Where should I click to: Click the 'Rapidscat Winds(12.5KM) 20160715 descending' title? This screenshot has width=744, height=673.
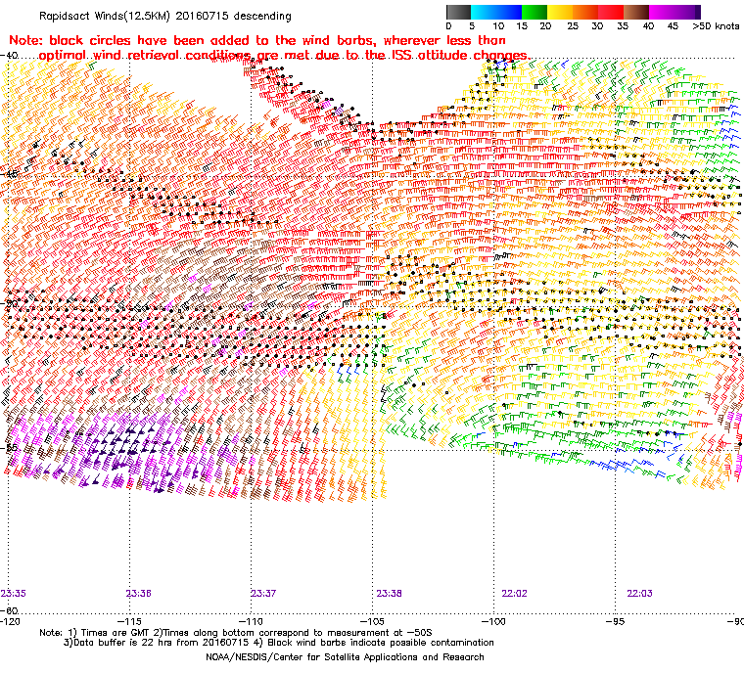(165, 16)
